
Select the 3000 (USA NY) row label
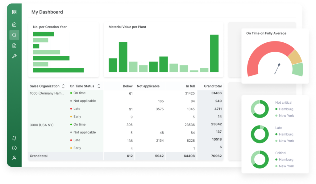(42, 125)
